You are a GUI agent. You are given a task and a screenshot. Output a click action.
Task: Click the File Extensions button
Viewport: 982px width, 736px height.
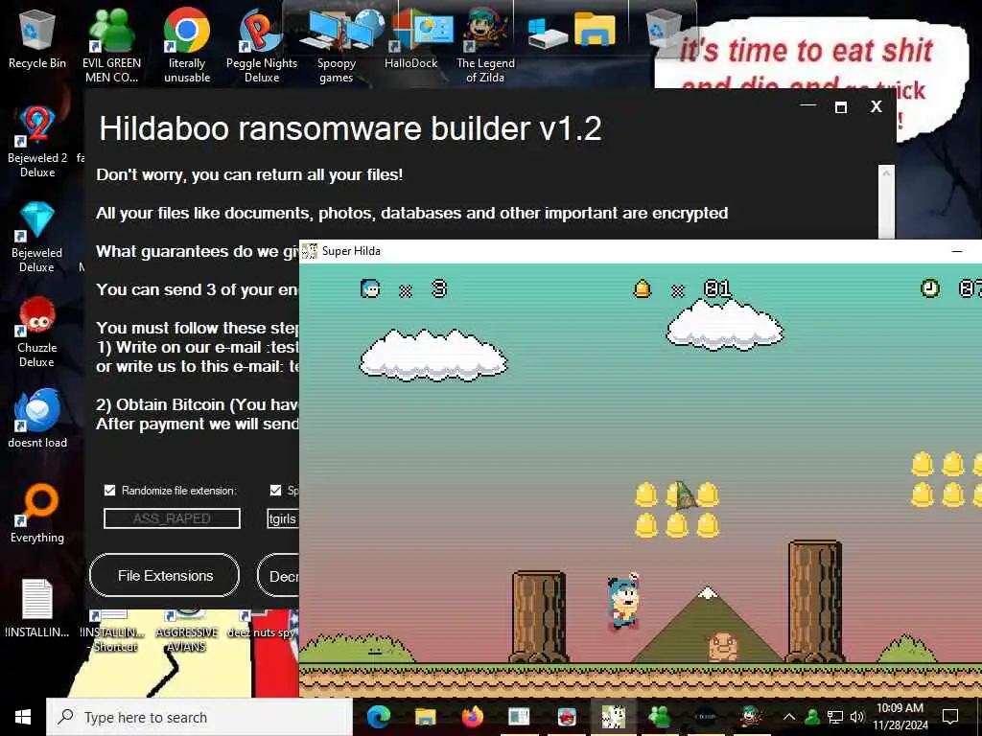(x=165, y=575)
